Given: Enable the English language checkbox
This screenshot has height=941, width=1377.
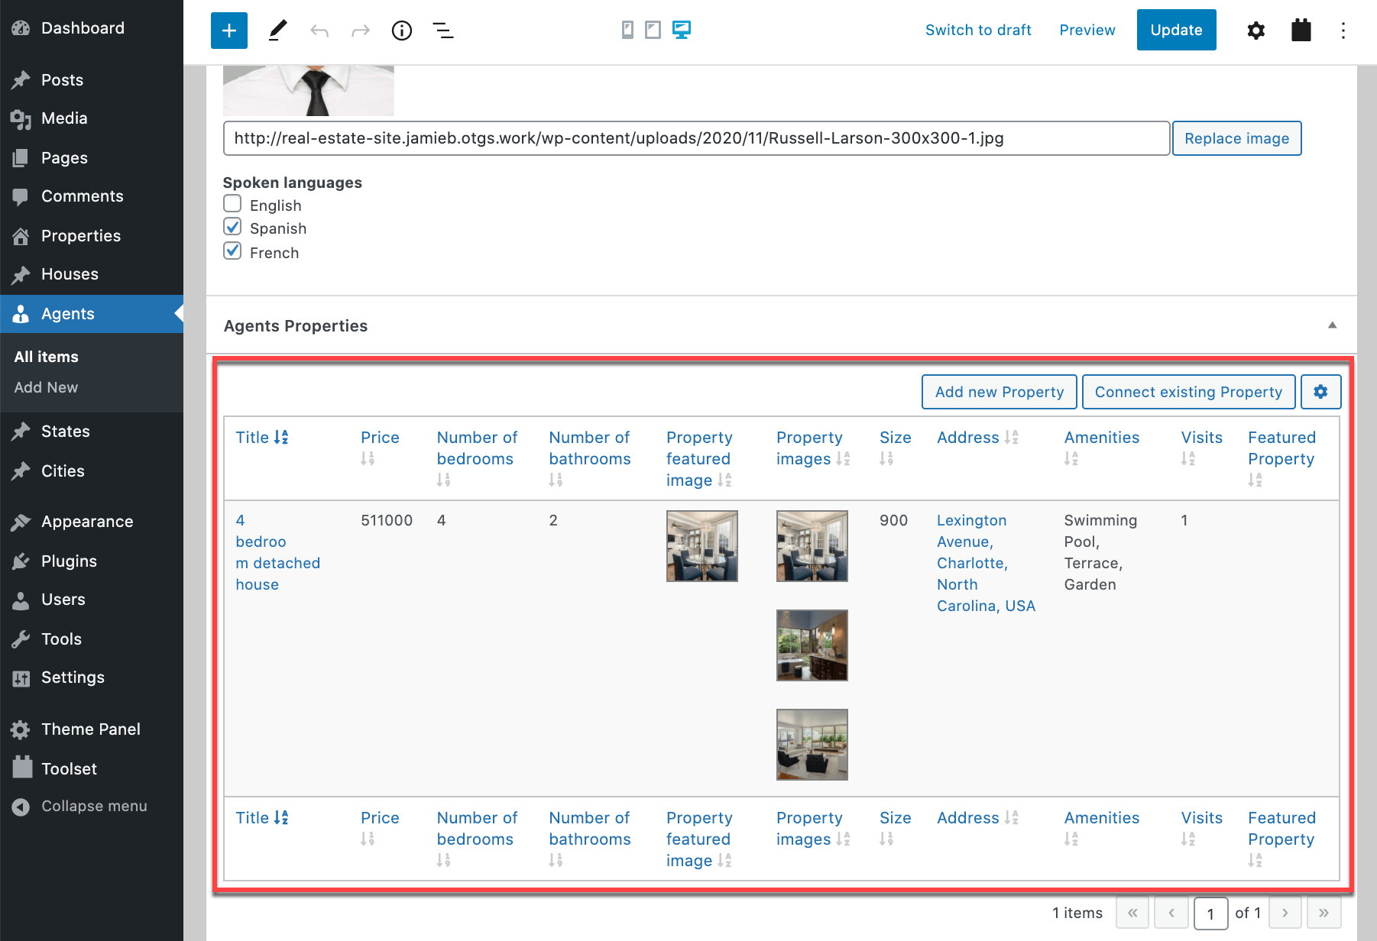Looking at the screenshot, I should [x=232, y=204].
